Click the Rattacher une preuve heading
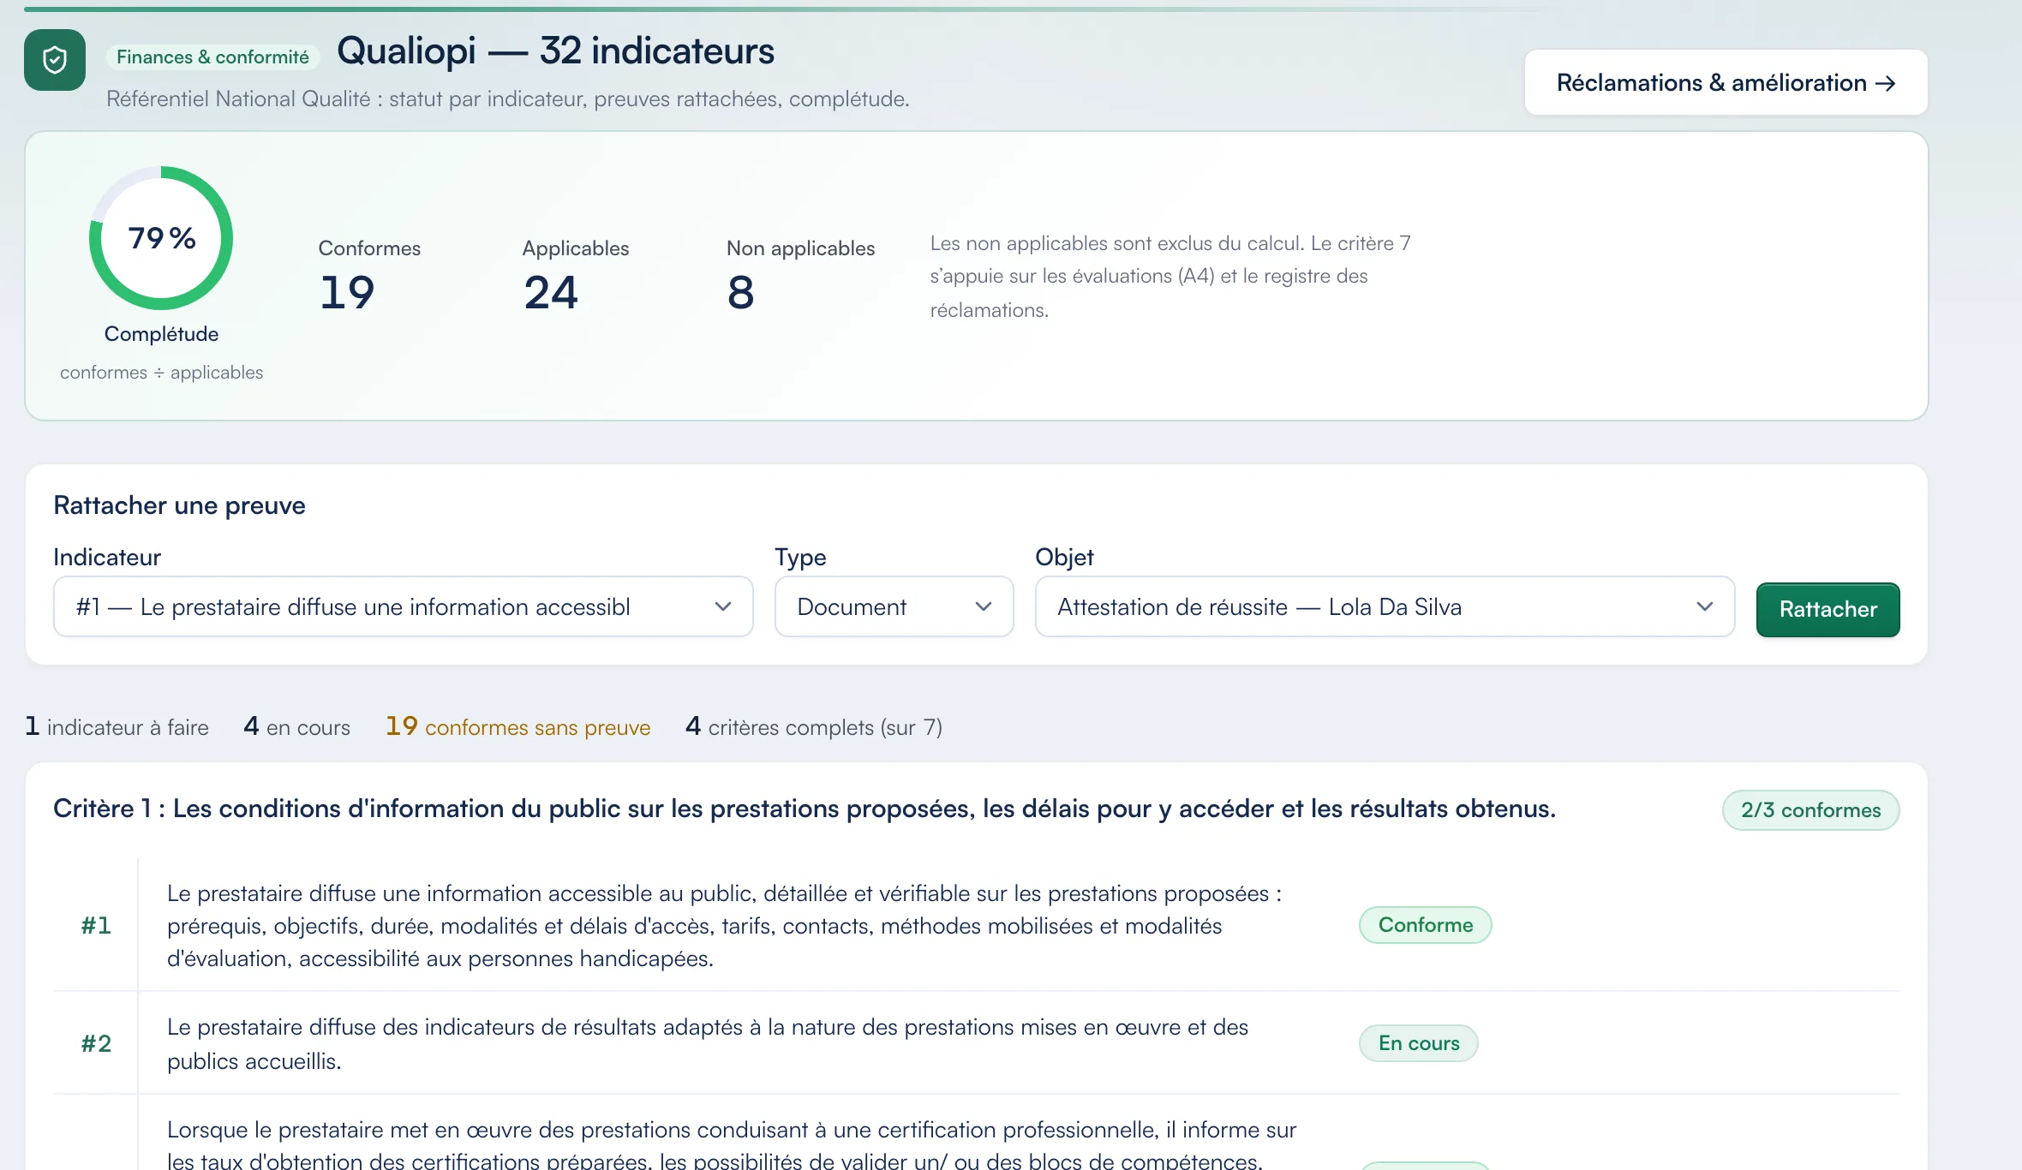 pos(179,505)
